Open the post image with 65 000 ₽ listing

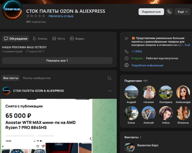point(58,126)
